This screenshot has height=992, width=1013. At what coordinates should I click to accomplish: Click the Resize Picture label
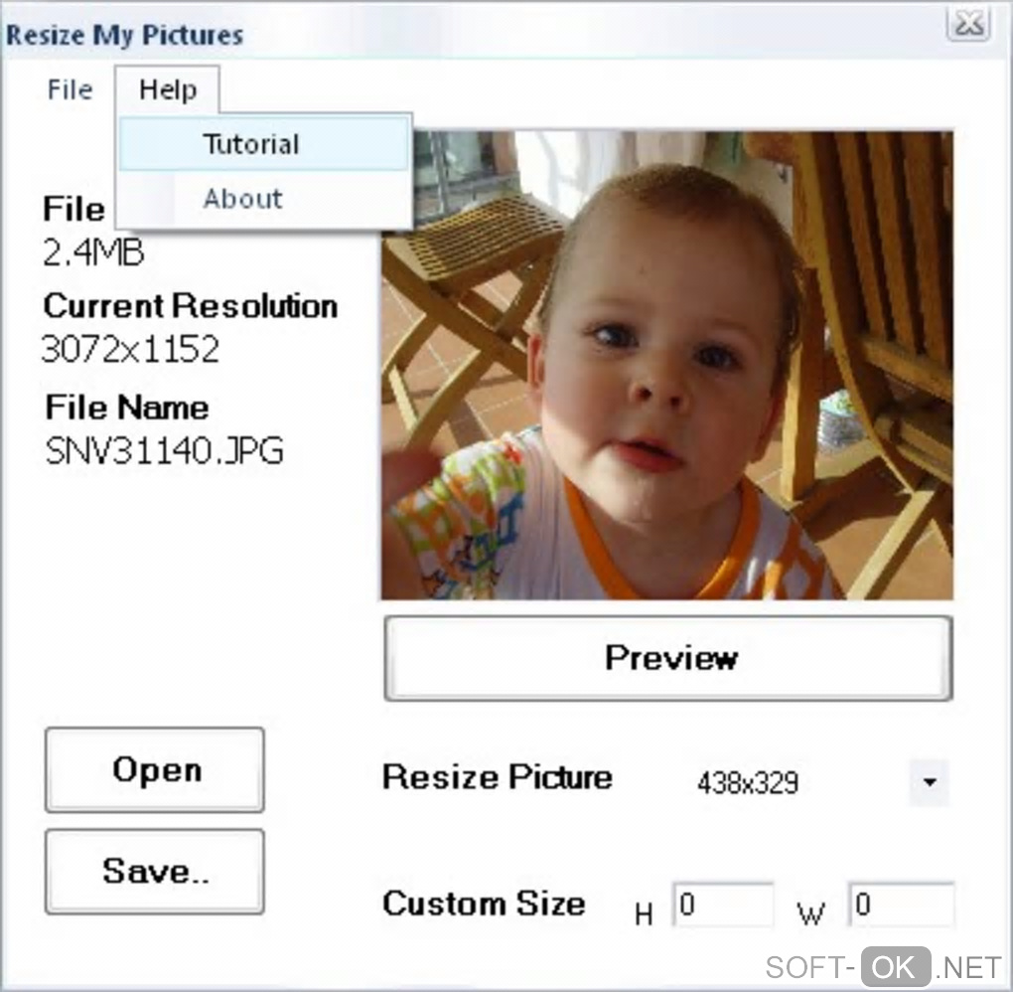pos(498,776)
